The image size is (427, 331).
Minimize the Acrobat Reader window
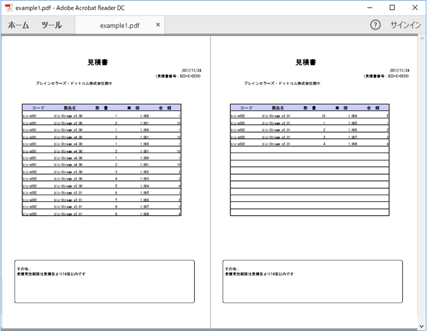click(369, 8)
